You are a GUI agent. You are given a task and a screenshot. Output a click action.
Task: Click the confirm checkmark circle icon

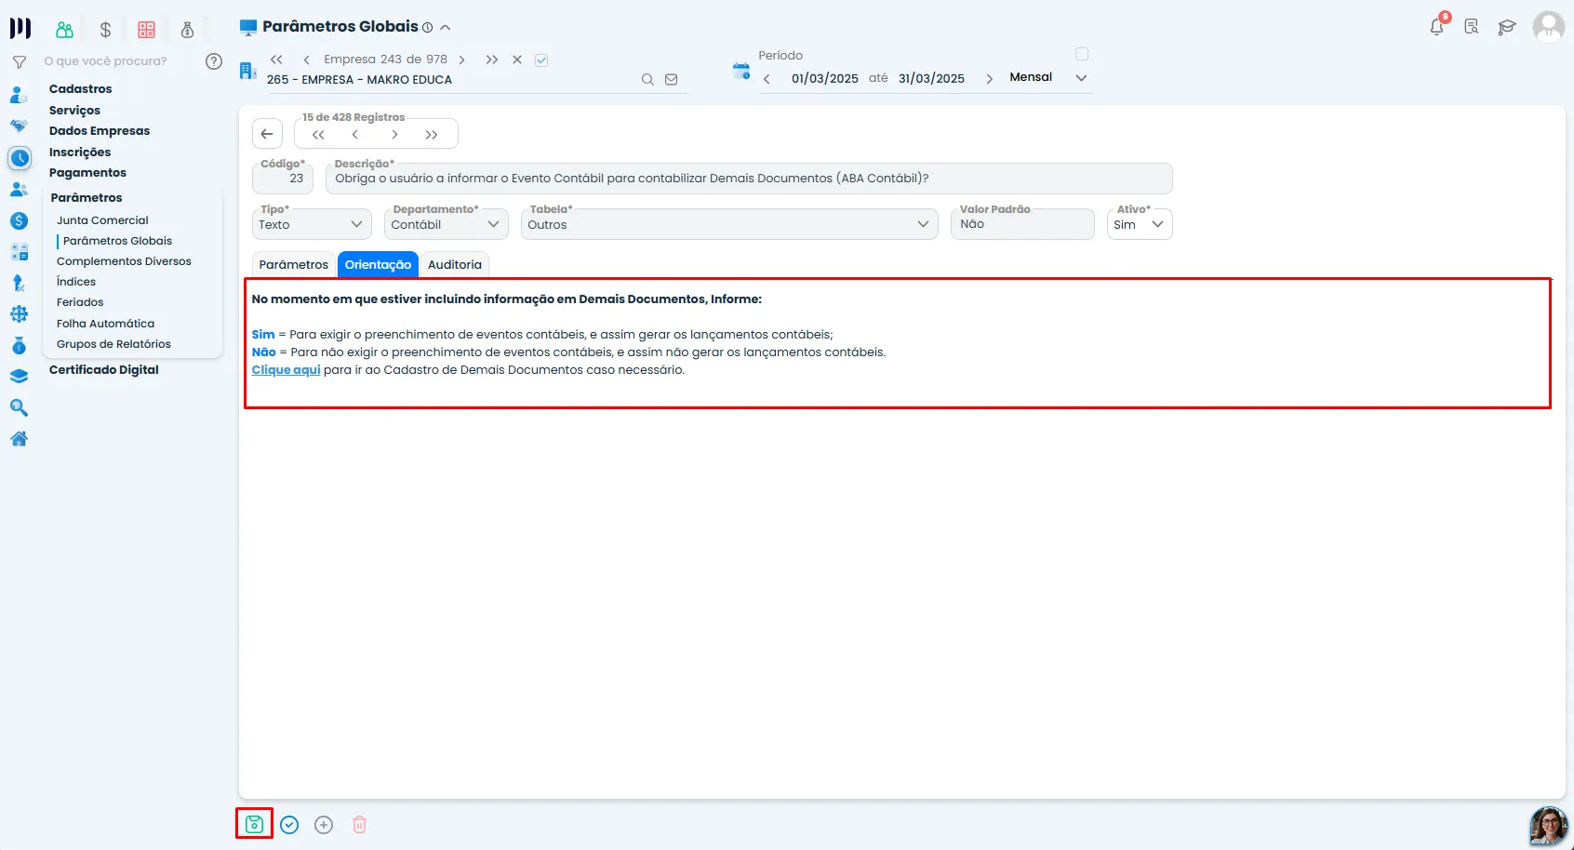click(289, 825)
